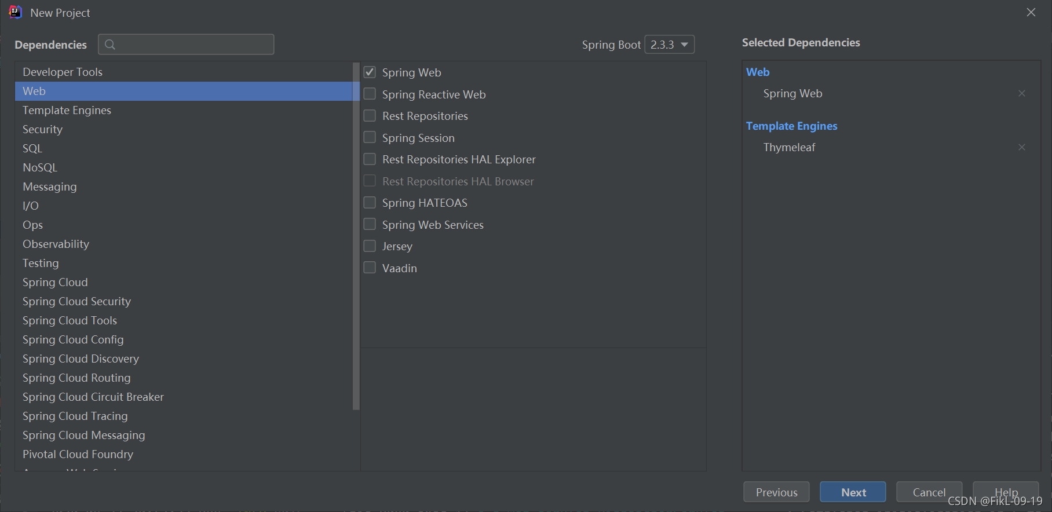
Task: Click Next to continue the wizard
Action: pyautogui.click(x=853, y=492)
